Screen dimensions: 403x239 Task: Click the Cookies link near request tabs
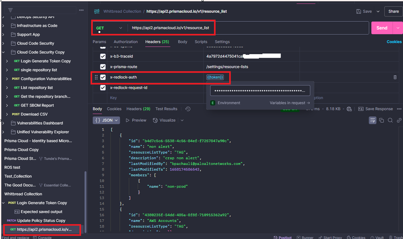(x=394, y=42)
